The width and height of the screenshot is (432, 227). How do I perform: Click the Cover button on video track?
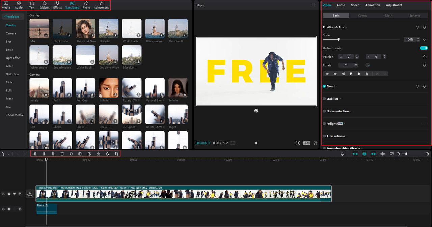[x=30, y=194]
